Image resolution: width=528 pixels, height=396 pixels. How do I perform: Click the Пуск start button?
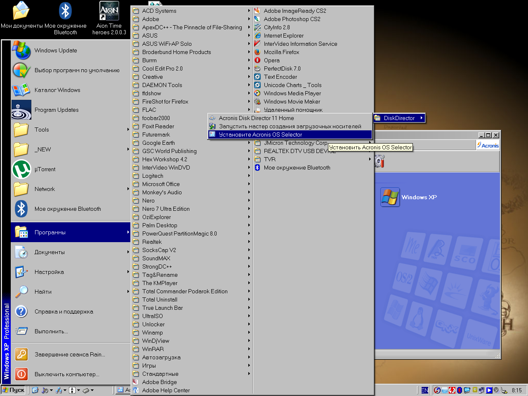click(14, 390)
